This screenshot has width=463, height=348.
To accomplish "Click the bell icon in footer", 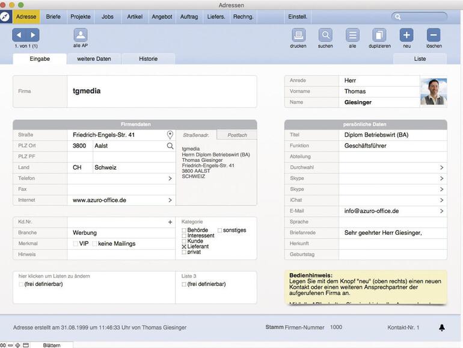I will [442, 328].
